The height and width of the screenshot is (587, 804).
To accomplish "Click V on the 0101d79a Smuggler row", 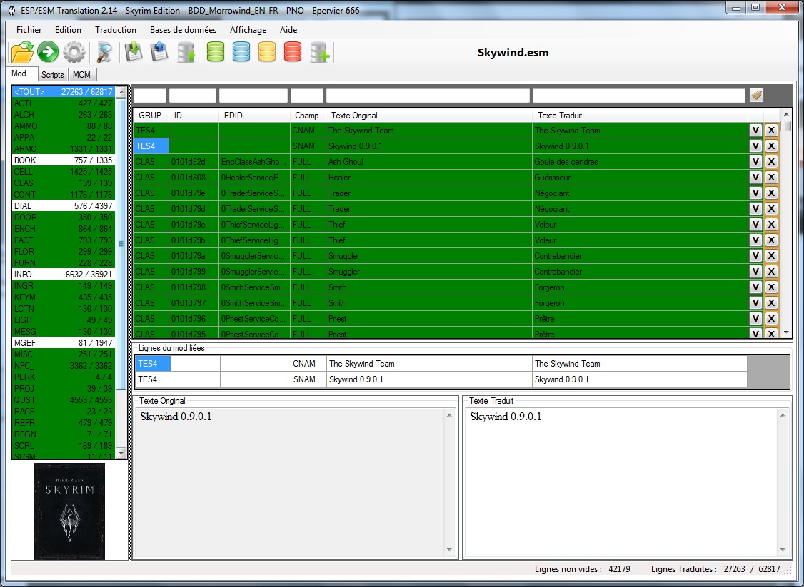I will (x=755, y=255).
